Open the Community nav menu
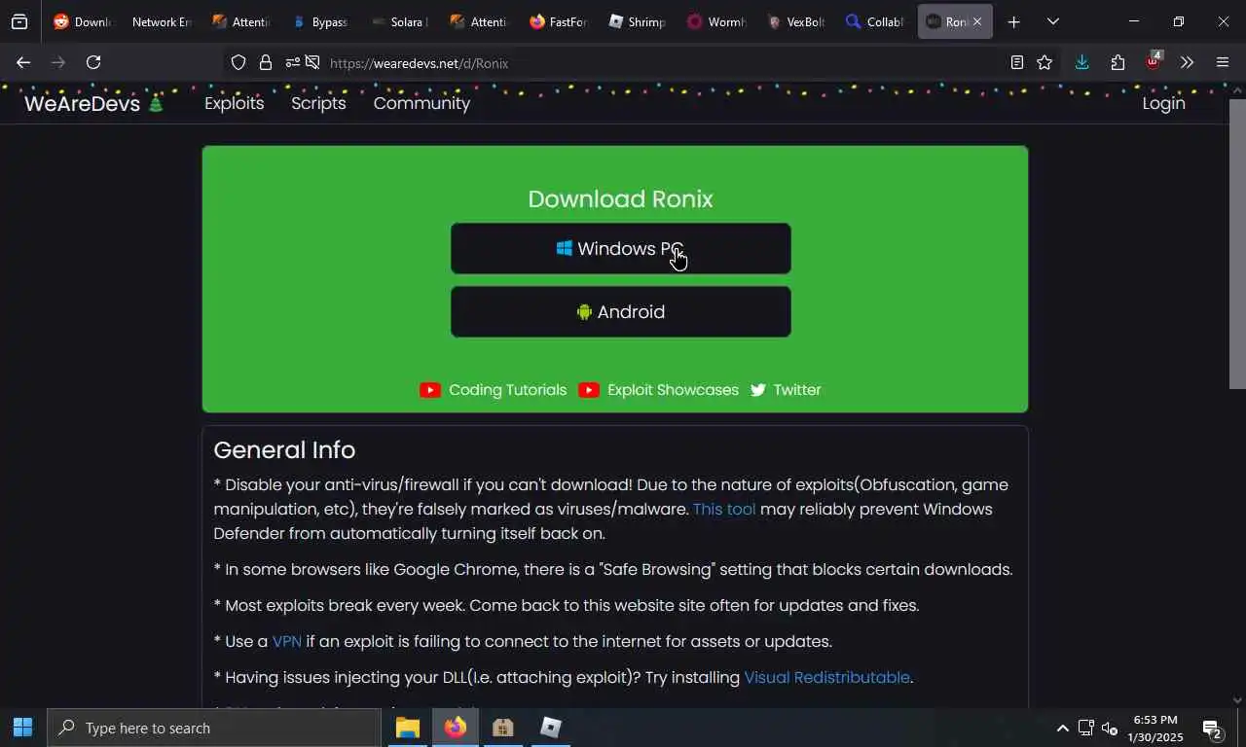Viewport: 1246px width, 747px height. pos(421,103)
